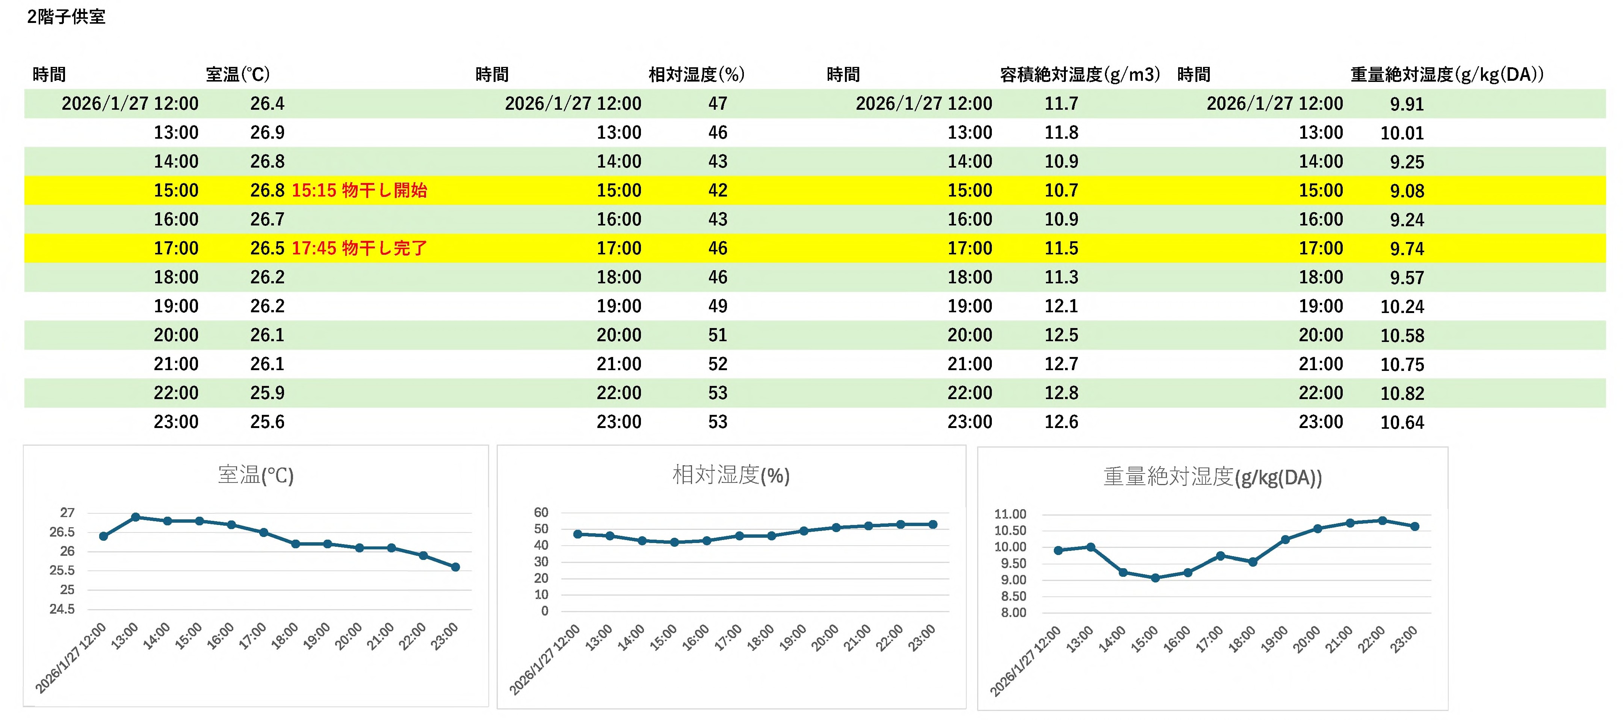
Task: Select weight humidity value 10.01 at 13:00
Action: [1402, 133]
